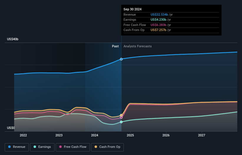The width and height of the screenshot is (242, 155).
Task: Click the Revenue data point marker on the blue line
Action: [x=121, y=59]
